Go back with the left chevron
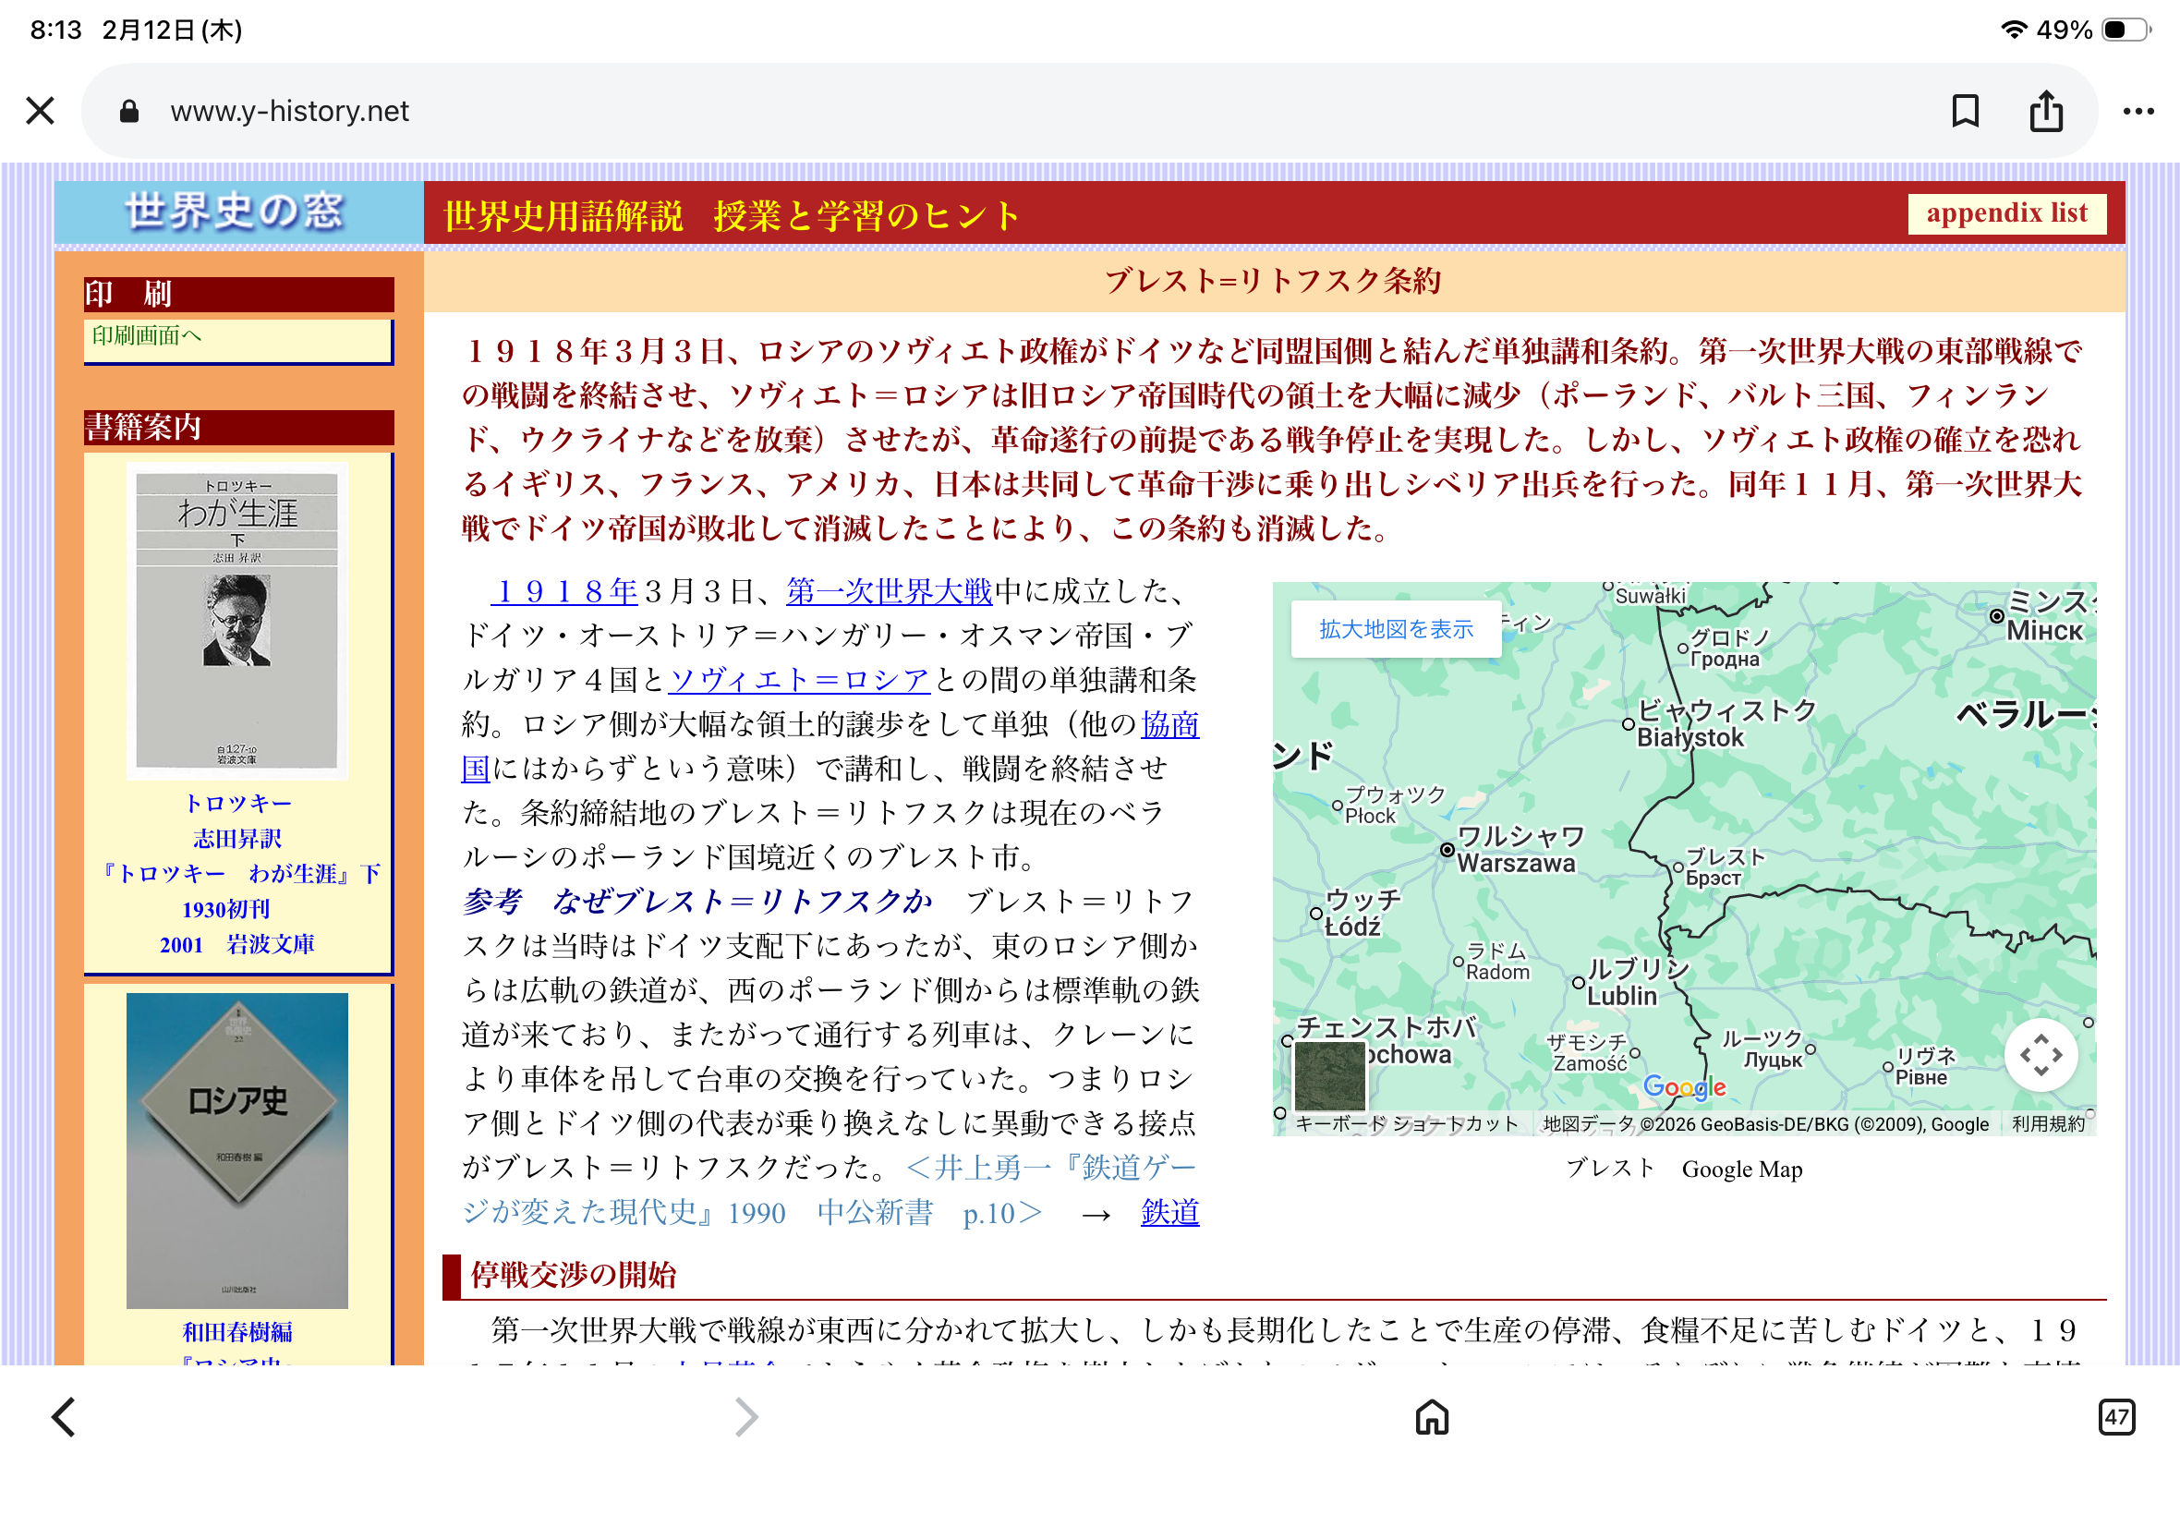 pyautogui.click(x=64, y=1416)
